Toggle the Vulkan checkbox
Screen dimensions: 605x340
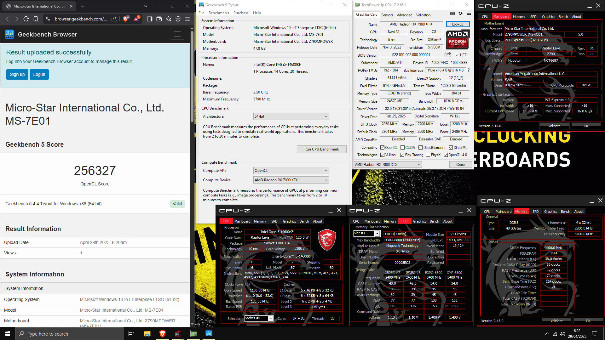tap(382, 155)
